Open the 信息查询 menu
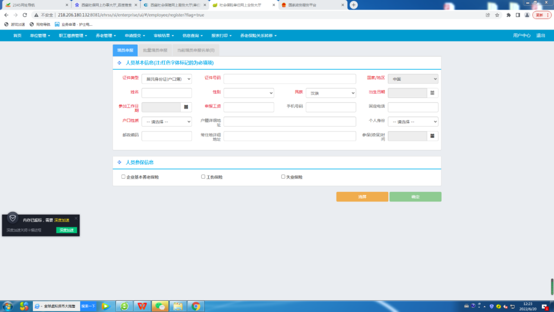This screenshot has height=312, width=554. 192,36
